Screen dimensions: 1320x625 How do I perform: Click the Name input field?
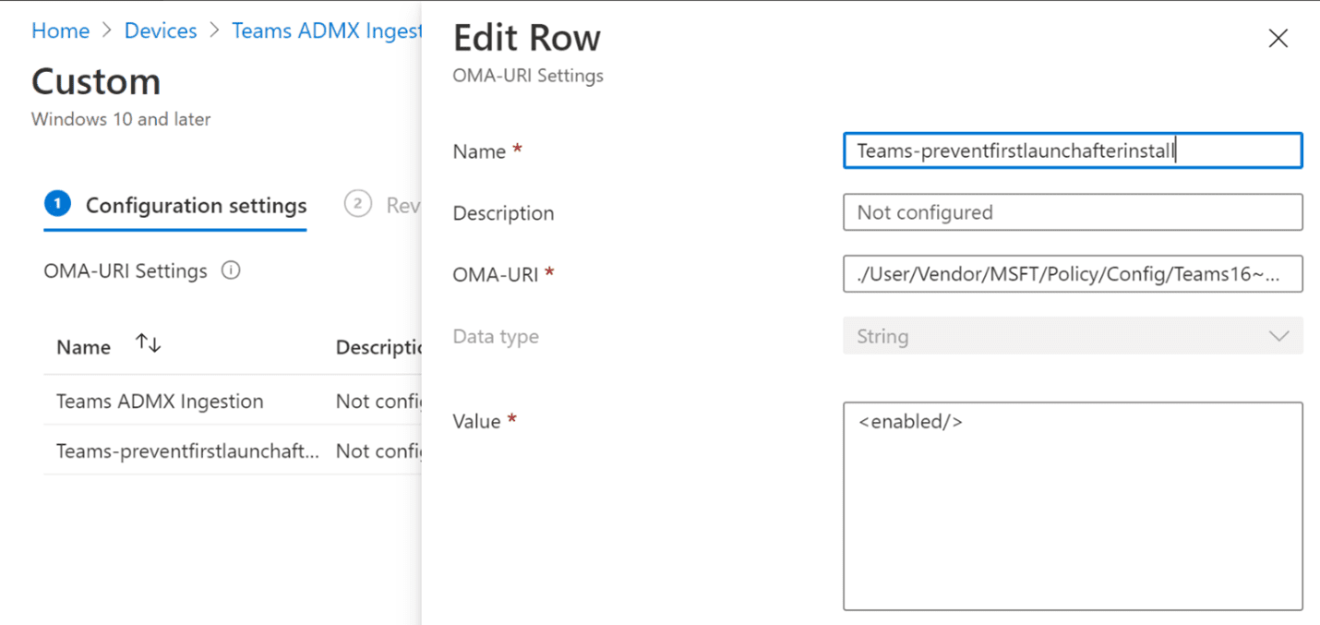coord(1071,150)
